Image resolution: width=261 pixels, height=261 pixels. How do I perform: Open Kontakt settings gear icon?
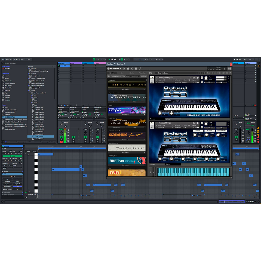click(x=132, y=68)
